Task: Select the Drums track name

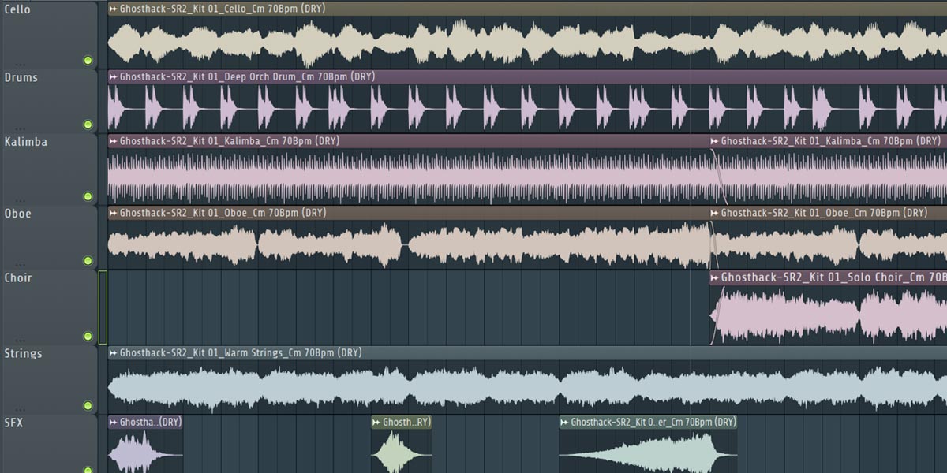Action: coord(21,77)
